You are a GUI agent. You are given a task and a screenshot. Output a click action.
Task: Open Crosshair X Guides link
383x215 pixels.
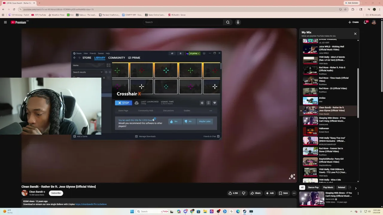pos(187,111)
